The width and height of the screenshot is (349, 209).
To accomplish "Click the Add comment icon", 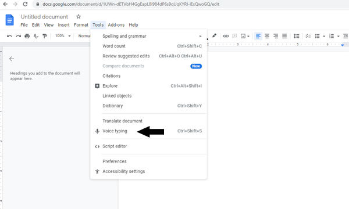I will pyautogui.click(x=234, y=36).
